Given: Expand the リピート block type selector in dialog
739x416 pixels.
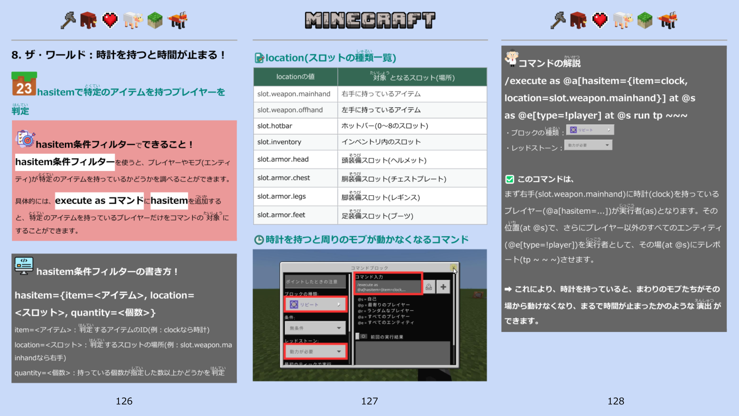Looking at the screenshot, I should click(x=315, y=305).
